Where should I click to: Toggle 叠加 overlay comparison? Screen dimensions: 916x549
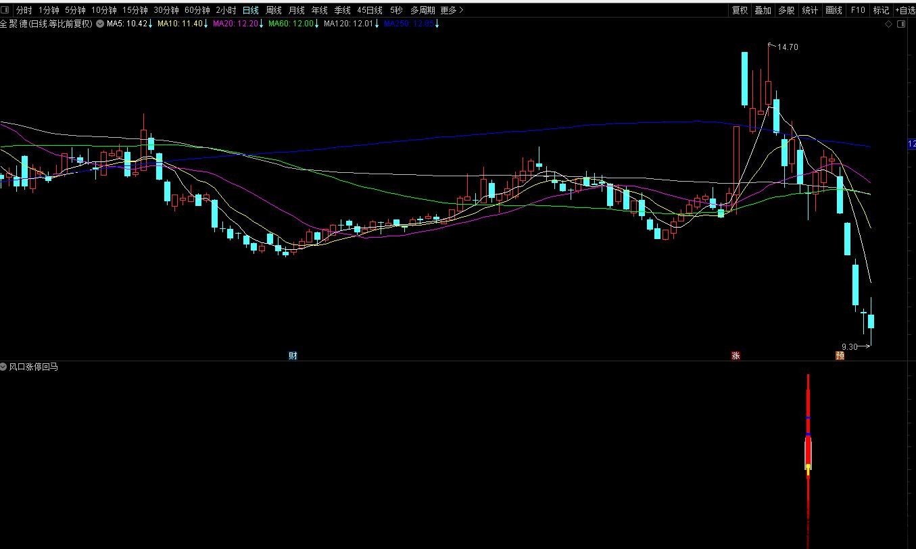pos(763,10)
